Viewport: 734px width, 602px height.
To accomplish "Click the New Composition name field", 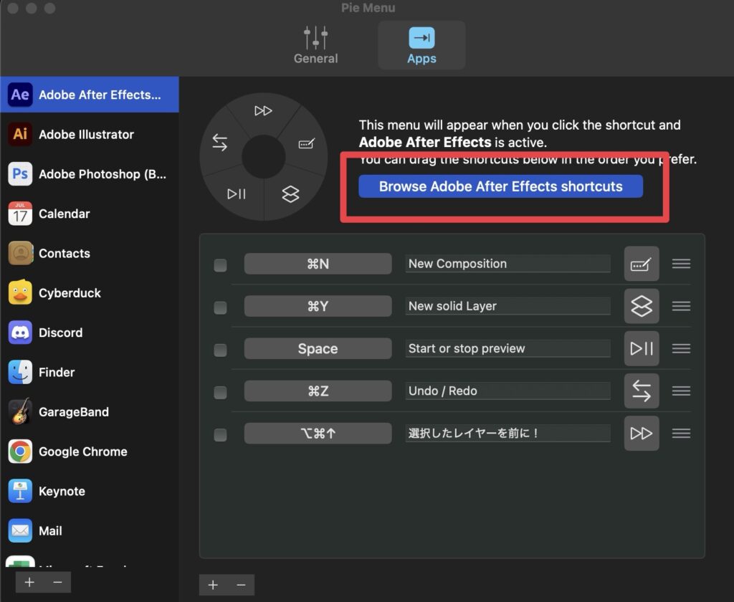I will pyautogui.click(x=508, y=264).
